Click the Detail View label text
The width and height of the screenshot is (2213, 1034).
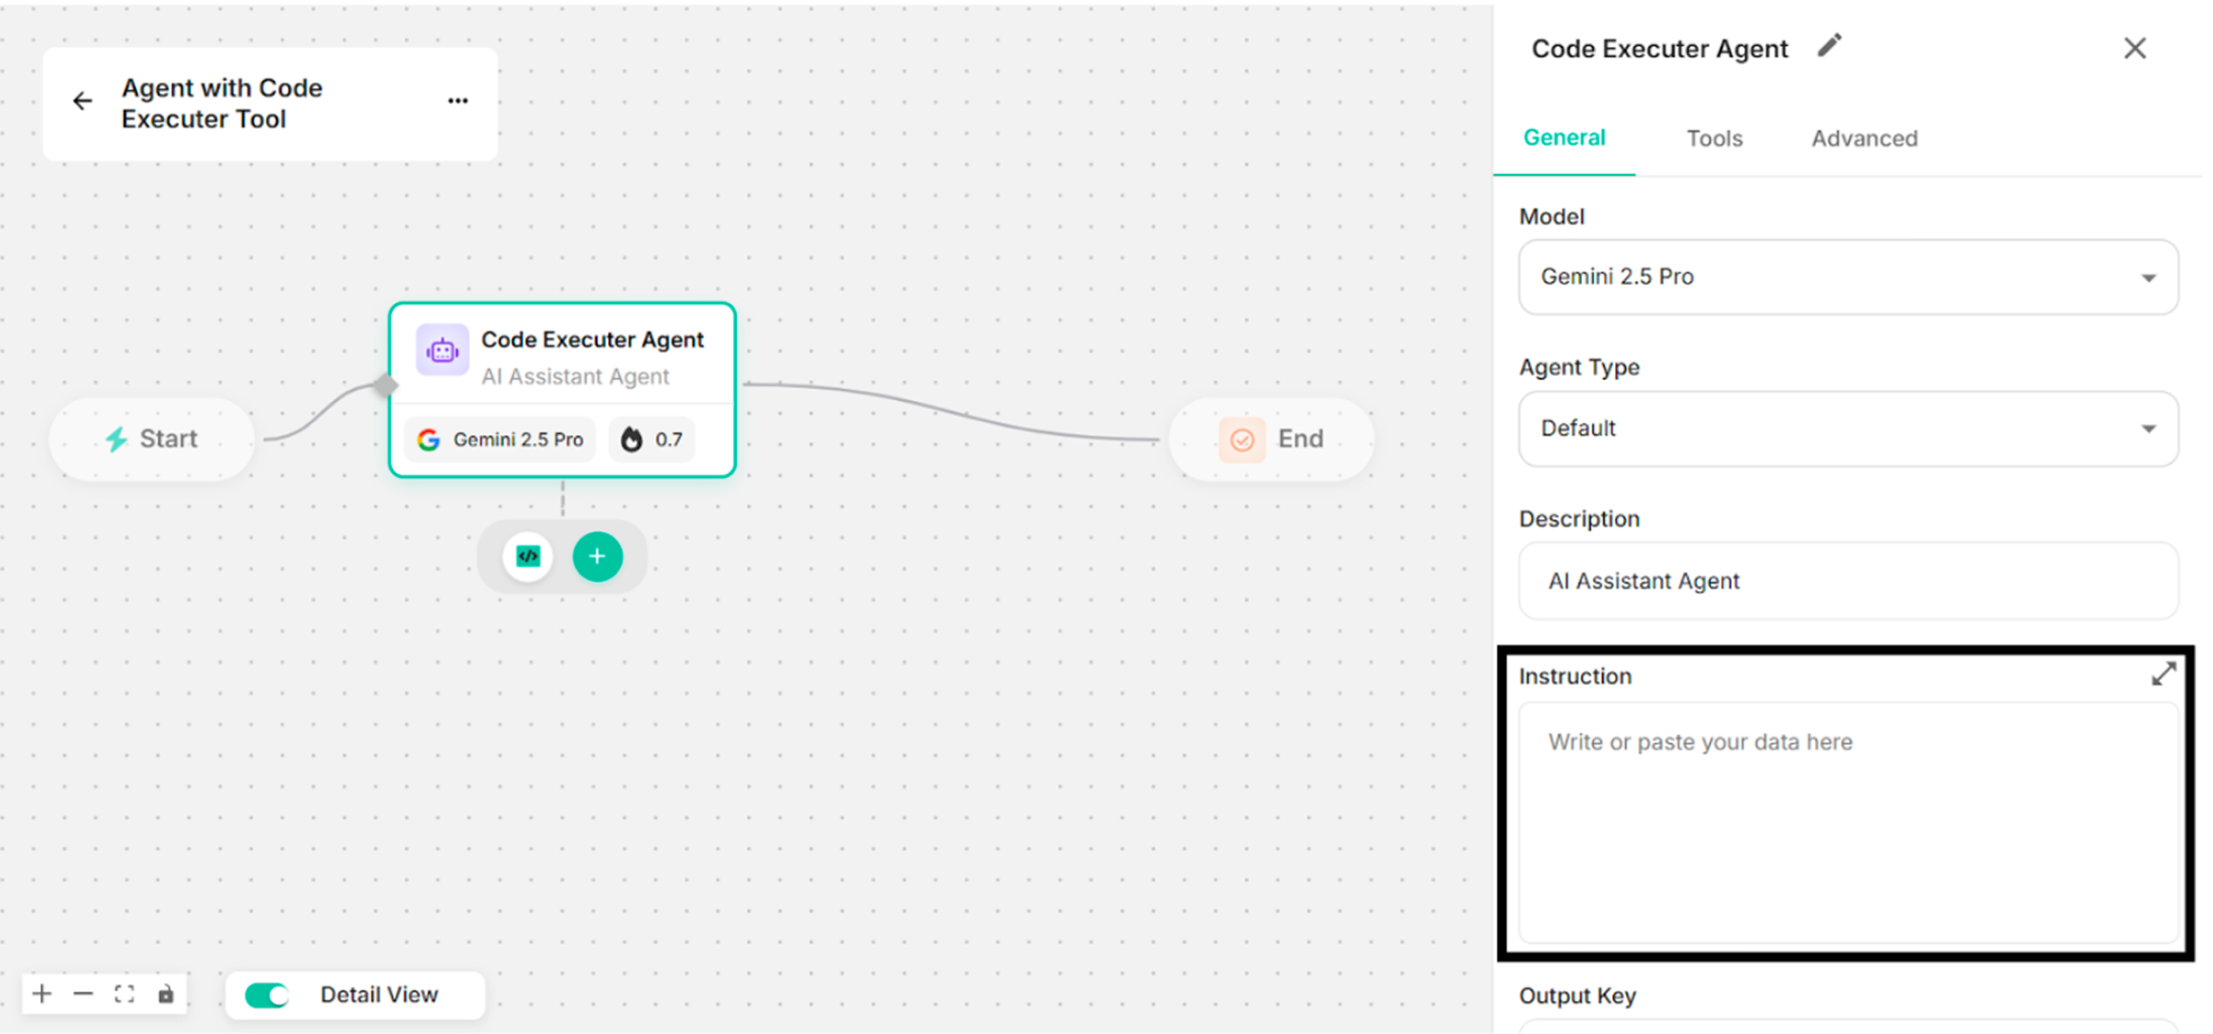coord(379,995)
